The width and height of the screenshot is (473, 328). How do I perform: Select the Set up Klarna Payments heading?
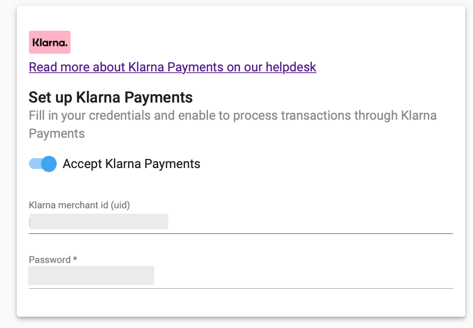tap(110, 97)
